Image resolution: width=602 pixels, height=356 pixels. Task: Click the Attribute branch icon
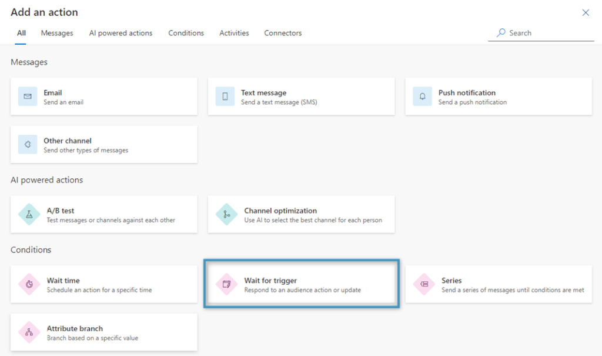click(29, 332)
